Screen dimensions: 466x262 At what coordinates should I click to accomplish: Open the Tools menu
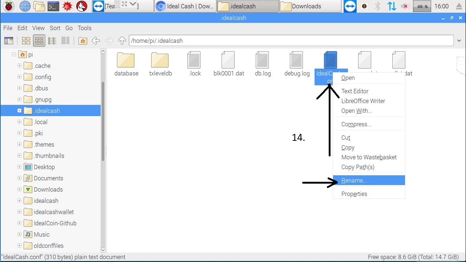point(84,28)
